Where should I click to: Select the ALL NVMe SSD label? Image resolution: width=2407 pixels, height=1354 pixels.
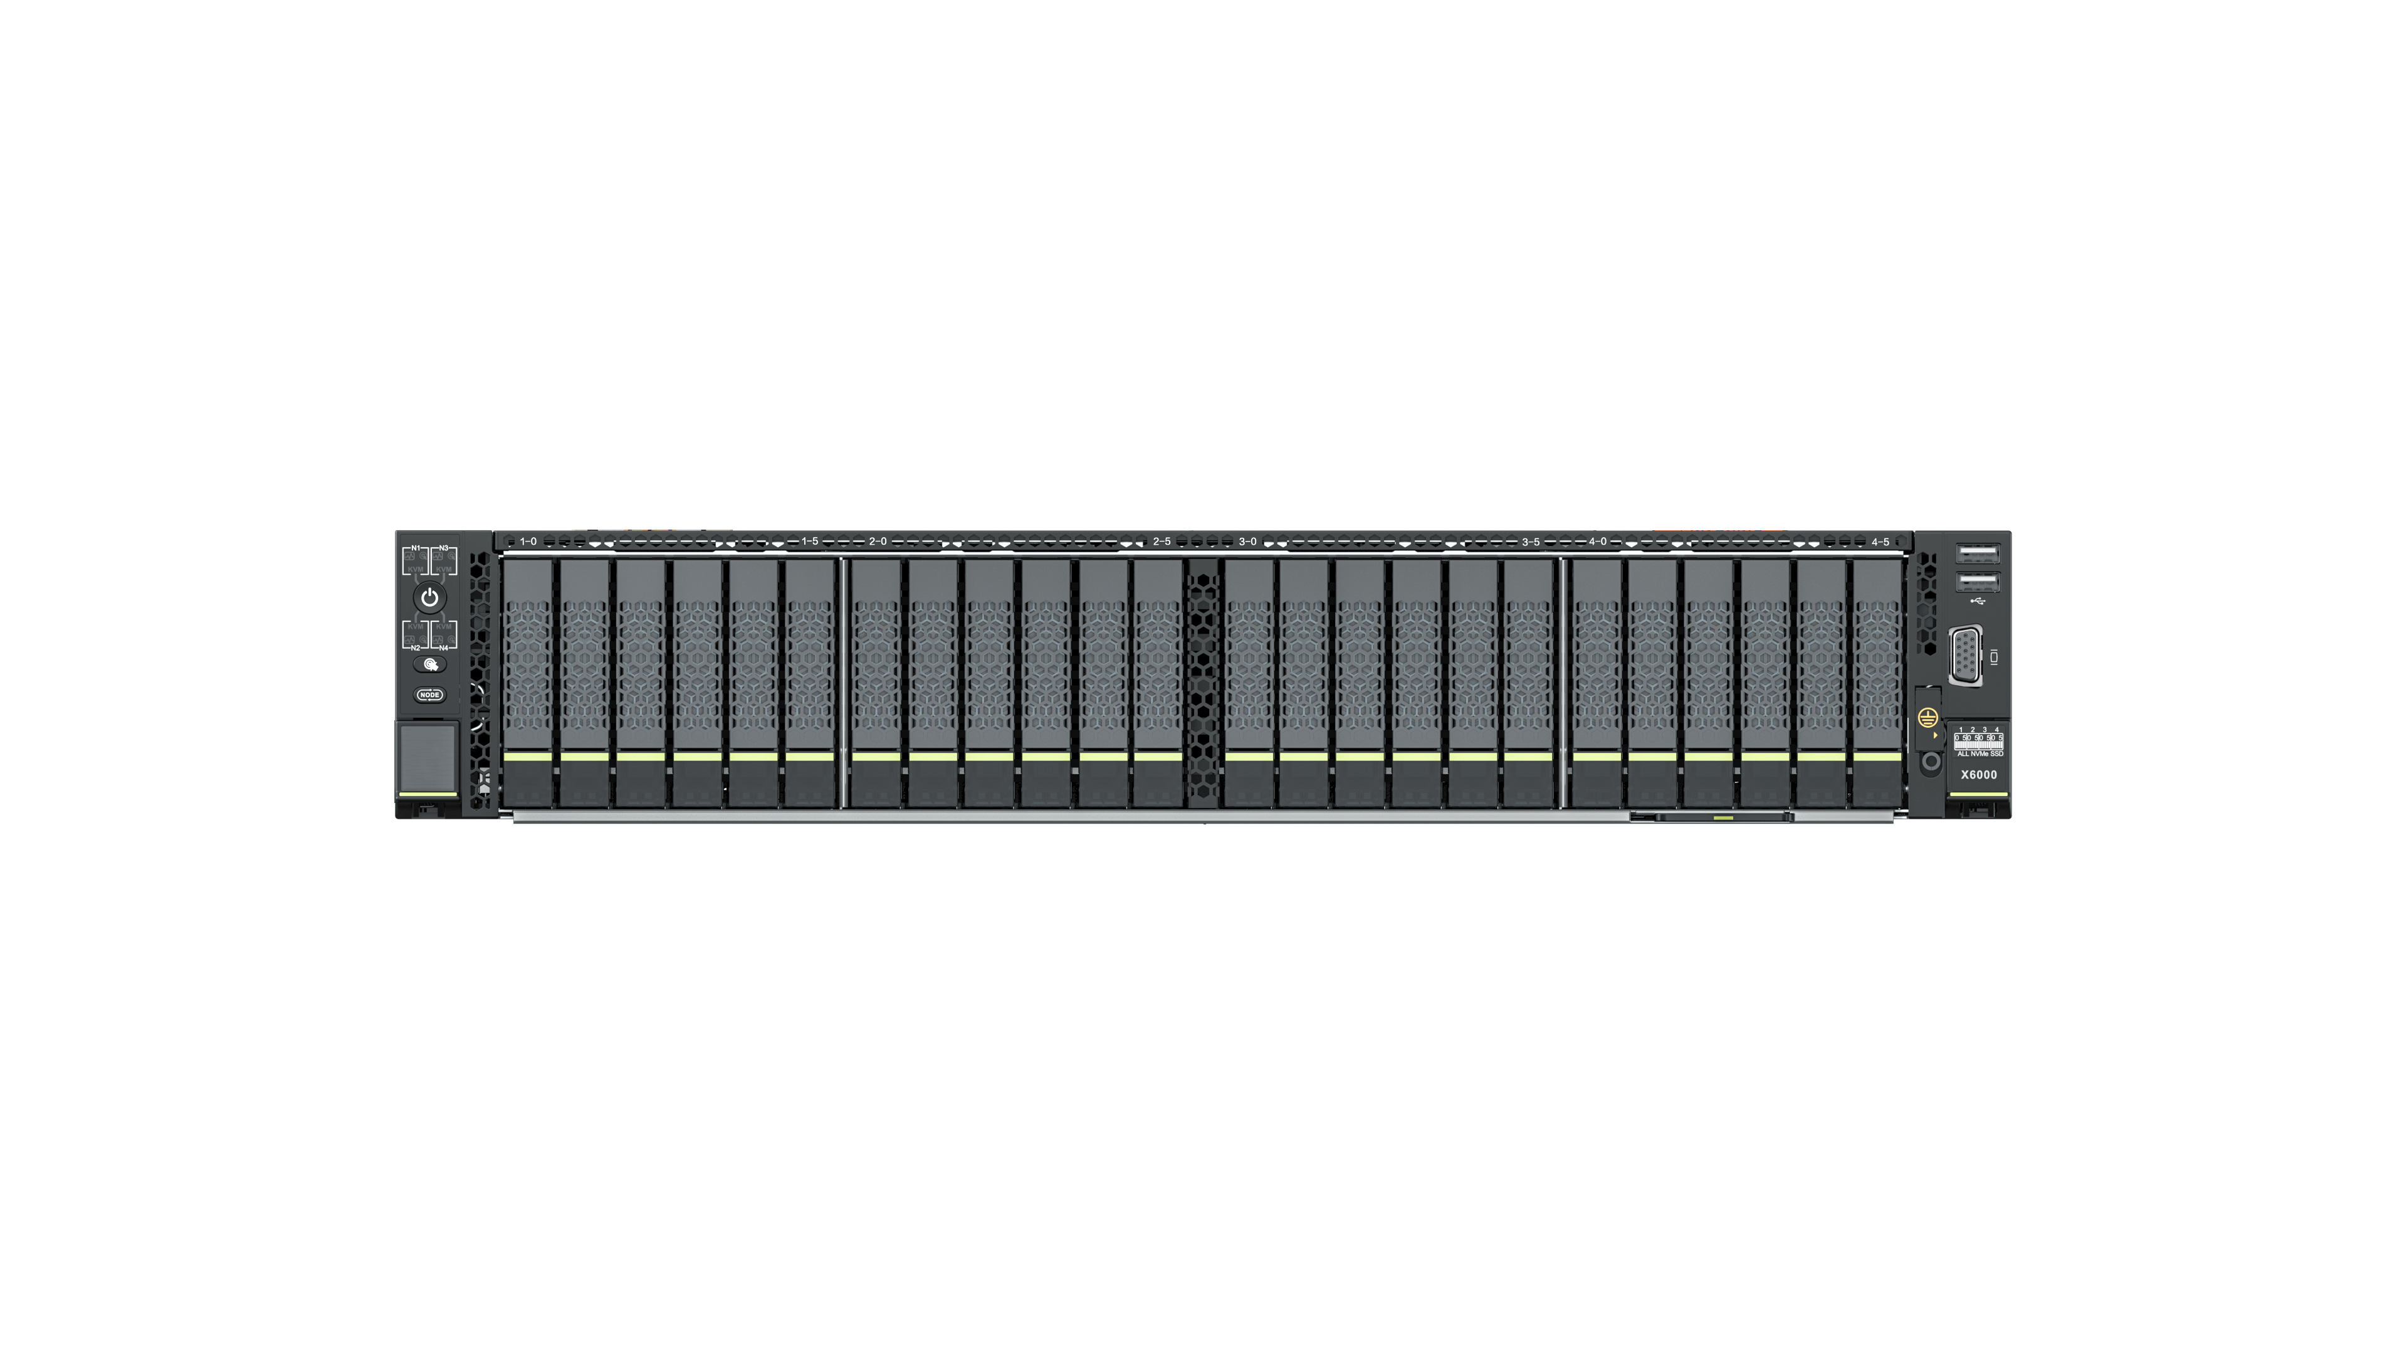click(x=1981, y=754)
